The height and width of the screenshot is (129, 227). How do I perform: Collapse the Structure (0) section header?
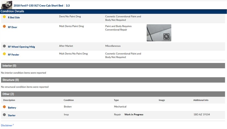tap(113, 80)
